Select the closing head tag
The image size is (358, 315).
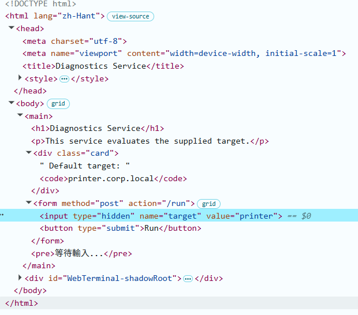(30, 91)
